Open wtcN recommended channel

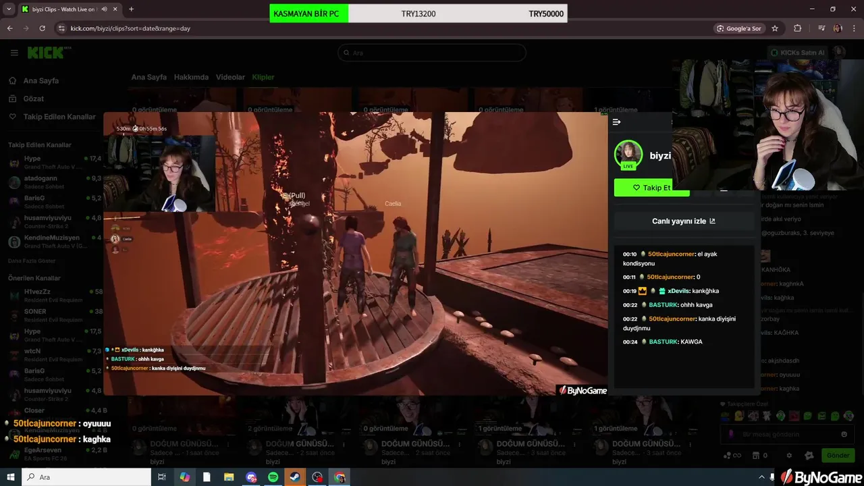[x=53, y=355]
